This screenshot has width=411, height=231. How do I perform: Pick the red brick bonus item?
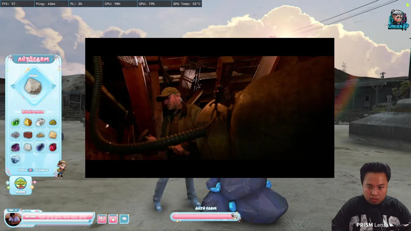(28, 135)
